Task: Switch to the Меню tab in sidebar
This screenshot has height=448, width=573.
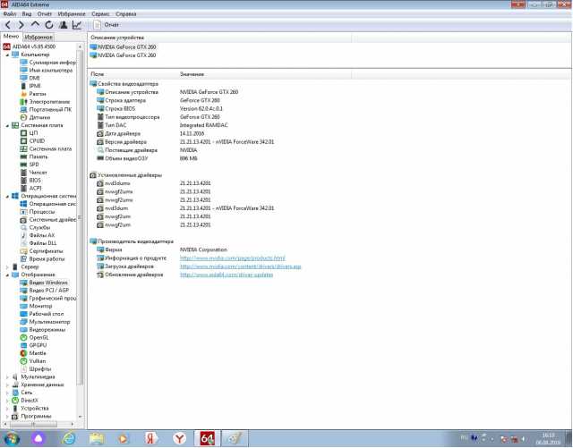Action: coord(11,37)
